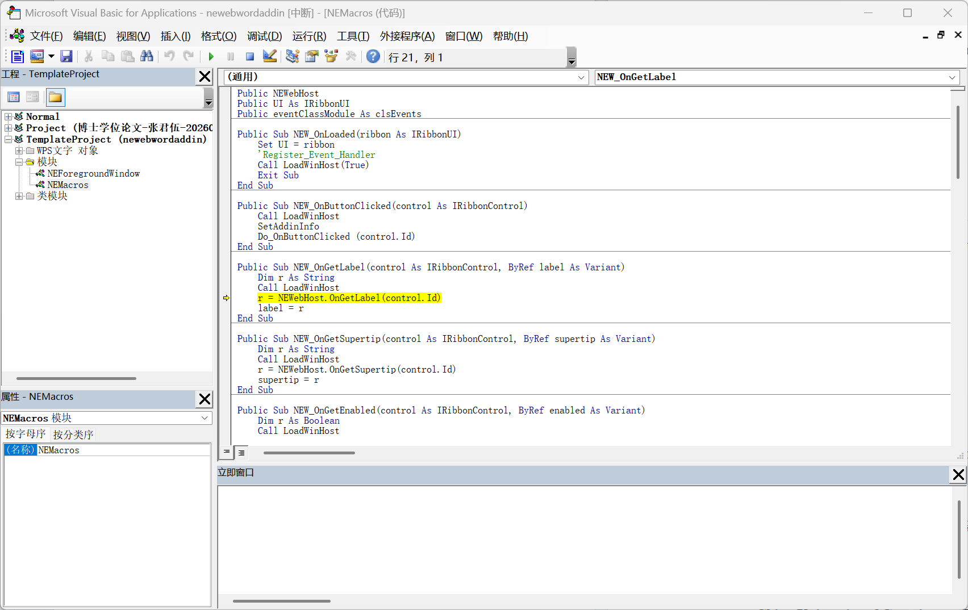The width and height of the screenshot is (968, 610).
Task: Select NEForegroundWindow module in tree
Action: pyautogui.click(x=93, y=174)
